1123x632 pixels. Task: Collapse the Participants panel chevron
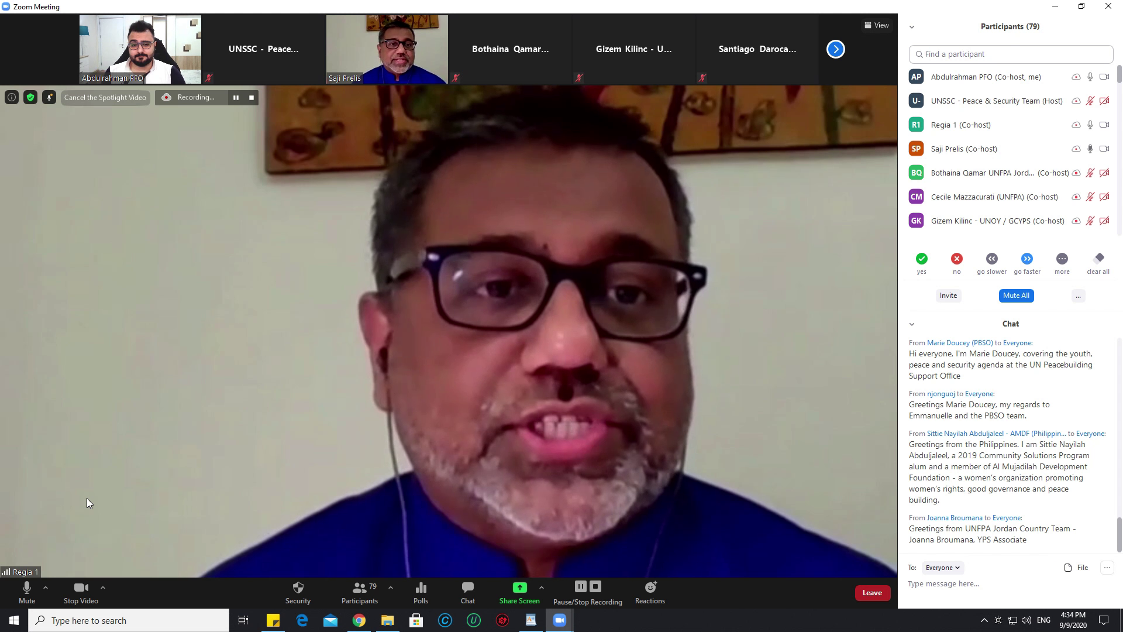click(911, 27)
